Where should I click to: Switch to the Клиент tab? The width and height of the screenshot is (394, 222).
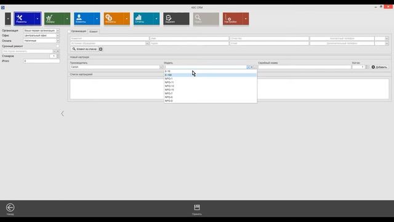(94, 31)
